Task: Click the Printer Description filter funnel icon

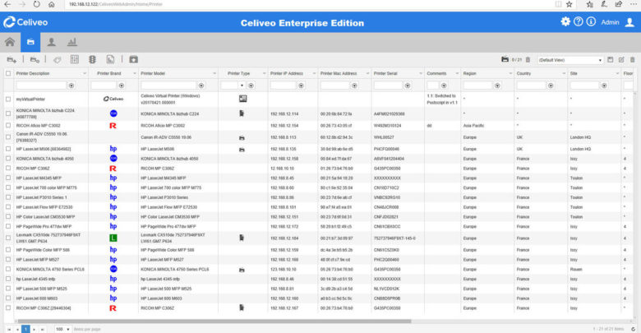Action: pos(71,86)
